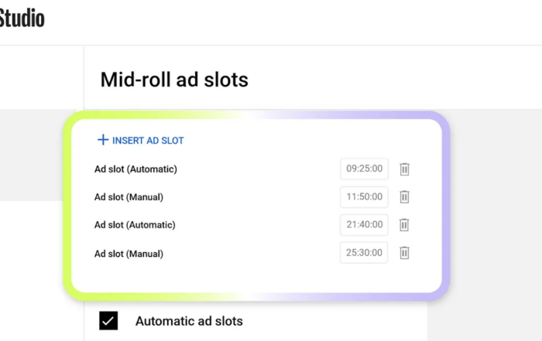Focus the 11:50:00 time input
The image size is (542, 341).
point(364,197)
